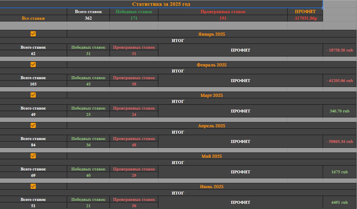Select May total bets cell 69
The image size is (357, 209).
(x=33, y=175)
